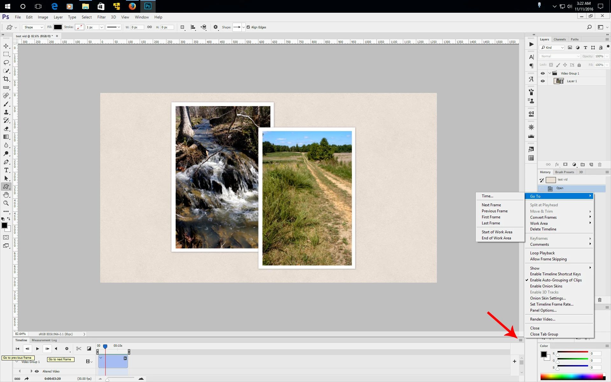The width and height of the screenshot is (611, 382).
Task: Click the black Fill color swatch
Action: pos(58,27)
